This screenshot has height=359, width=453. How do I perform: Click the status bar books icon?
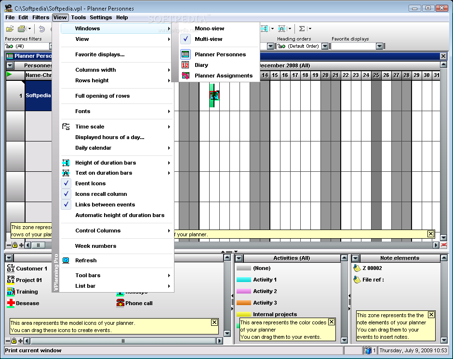tap(368, 350)
